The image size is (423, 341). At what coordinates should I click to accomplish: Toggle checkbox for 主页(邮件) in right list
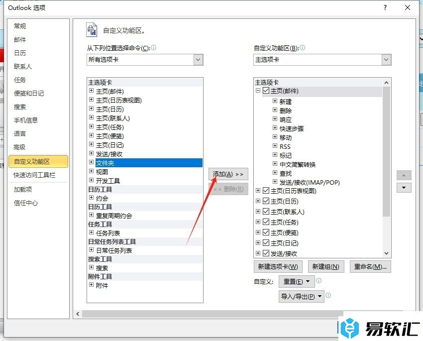(x=266, y=91)
